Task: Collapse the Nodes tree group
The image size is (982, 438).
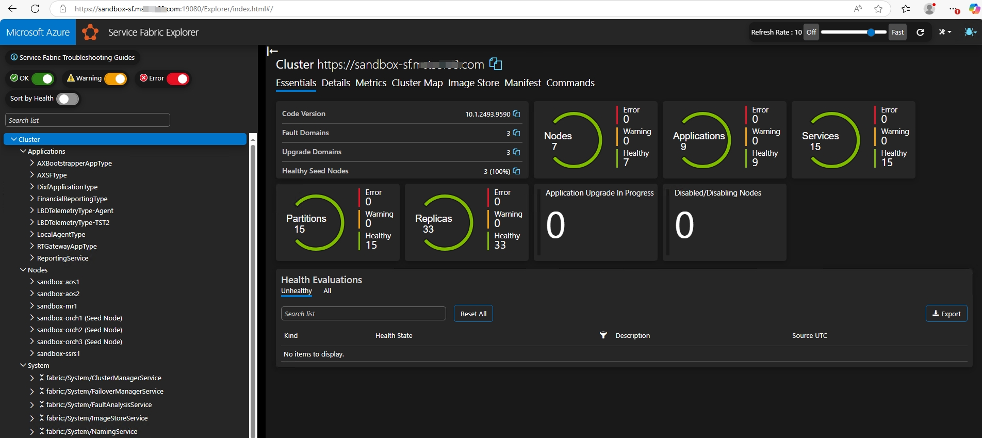Action: click(x=23, y=270)
